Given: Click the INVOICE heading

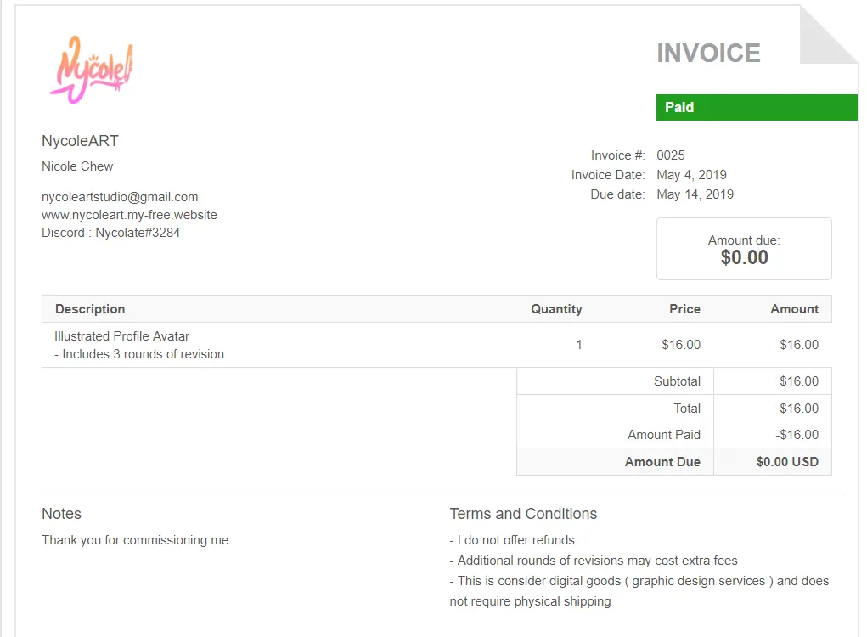Looking at the screenshot, I should tap(708, 54).
